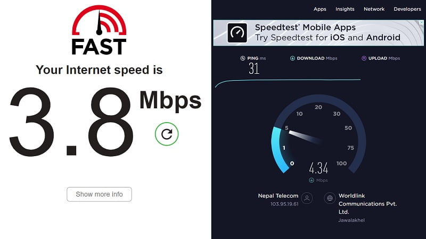Viewport: 426px width, 239px height.
Task: Click the Nepal Telecom provider name
Action: click(x=278, y=195)
